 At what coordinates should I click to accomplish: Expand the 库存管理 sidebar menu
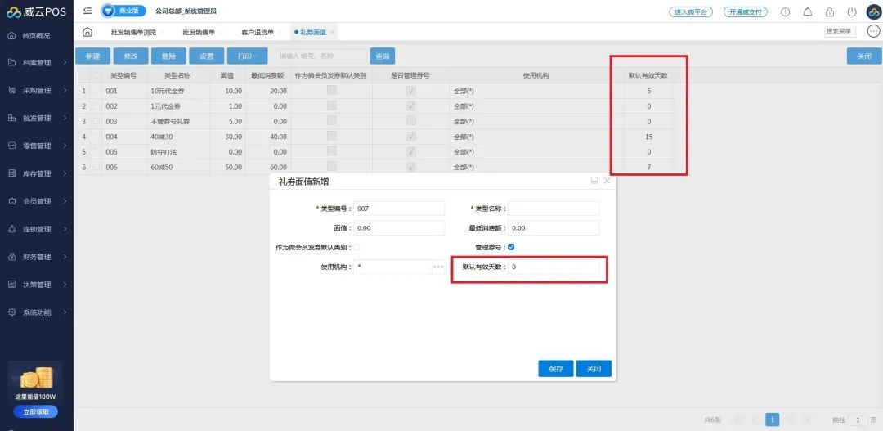coord(37,173)
